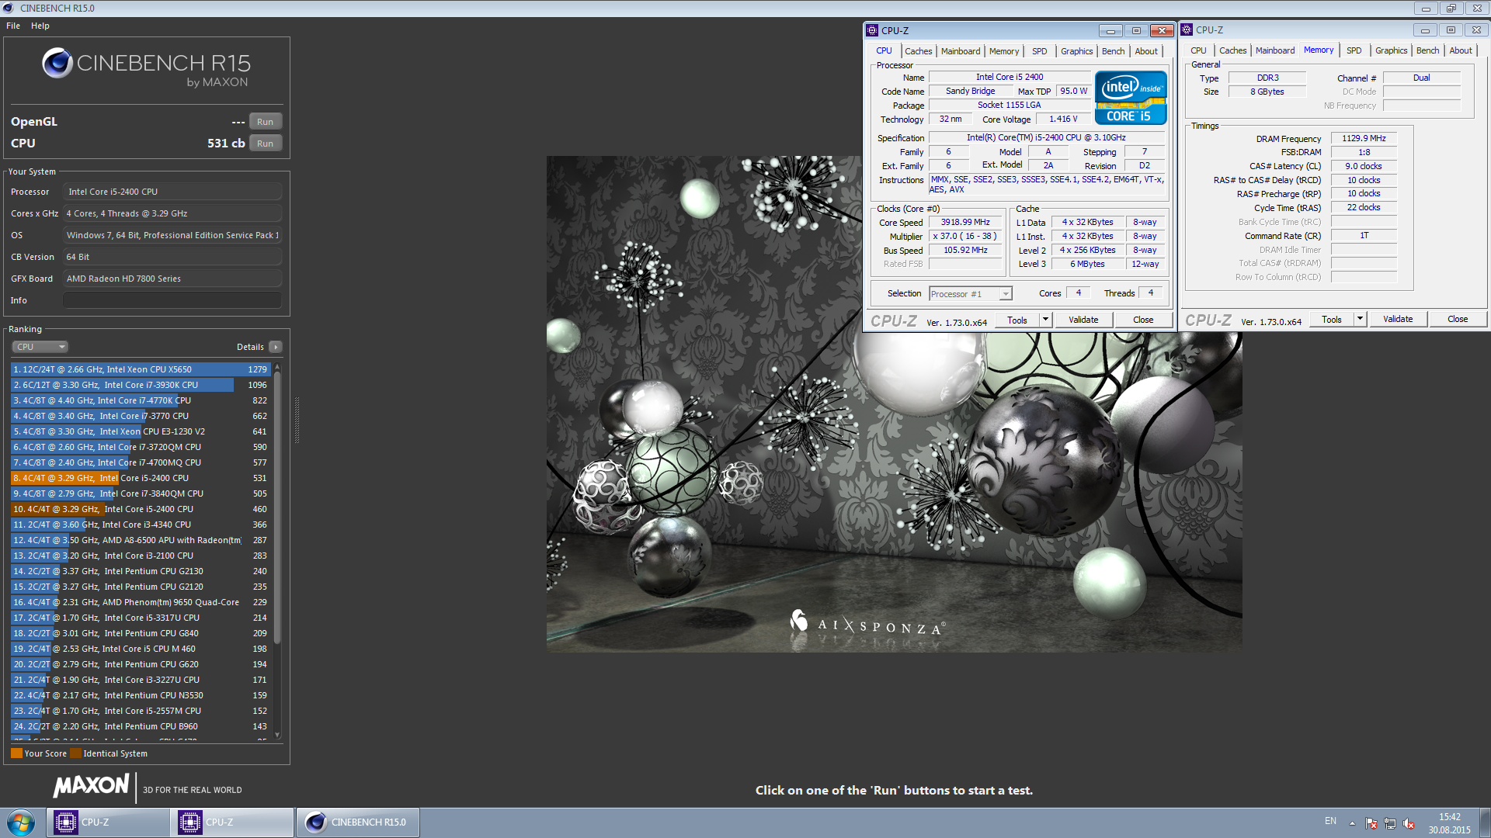Switch to CPU tab in right CPU-Z
Image resolution: width=1491 pixels, height=838 pixels.
click(x=1198, y=50)
